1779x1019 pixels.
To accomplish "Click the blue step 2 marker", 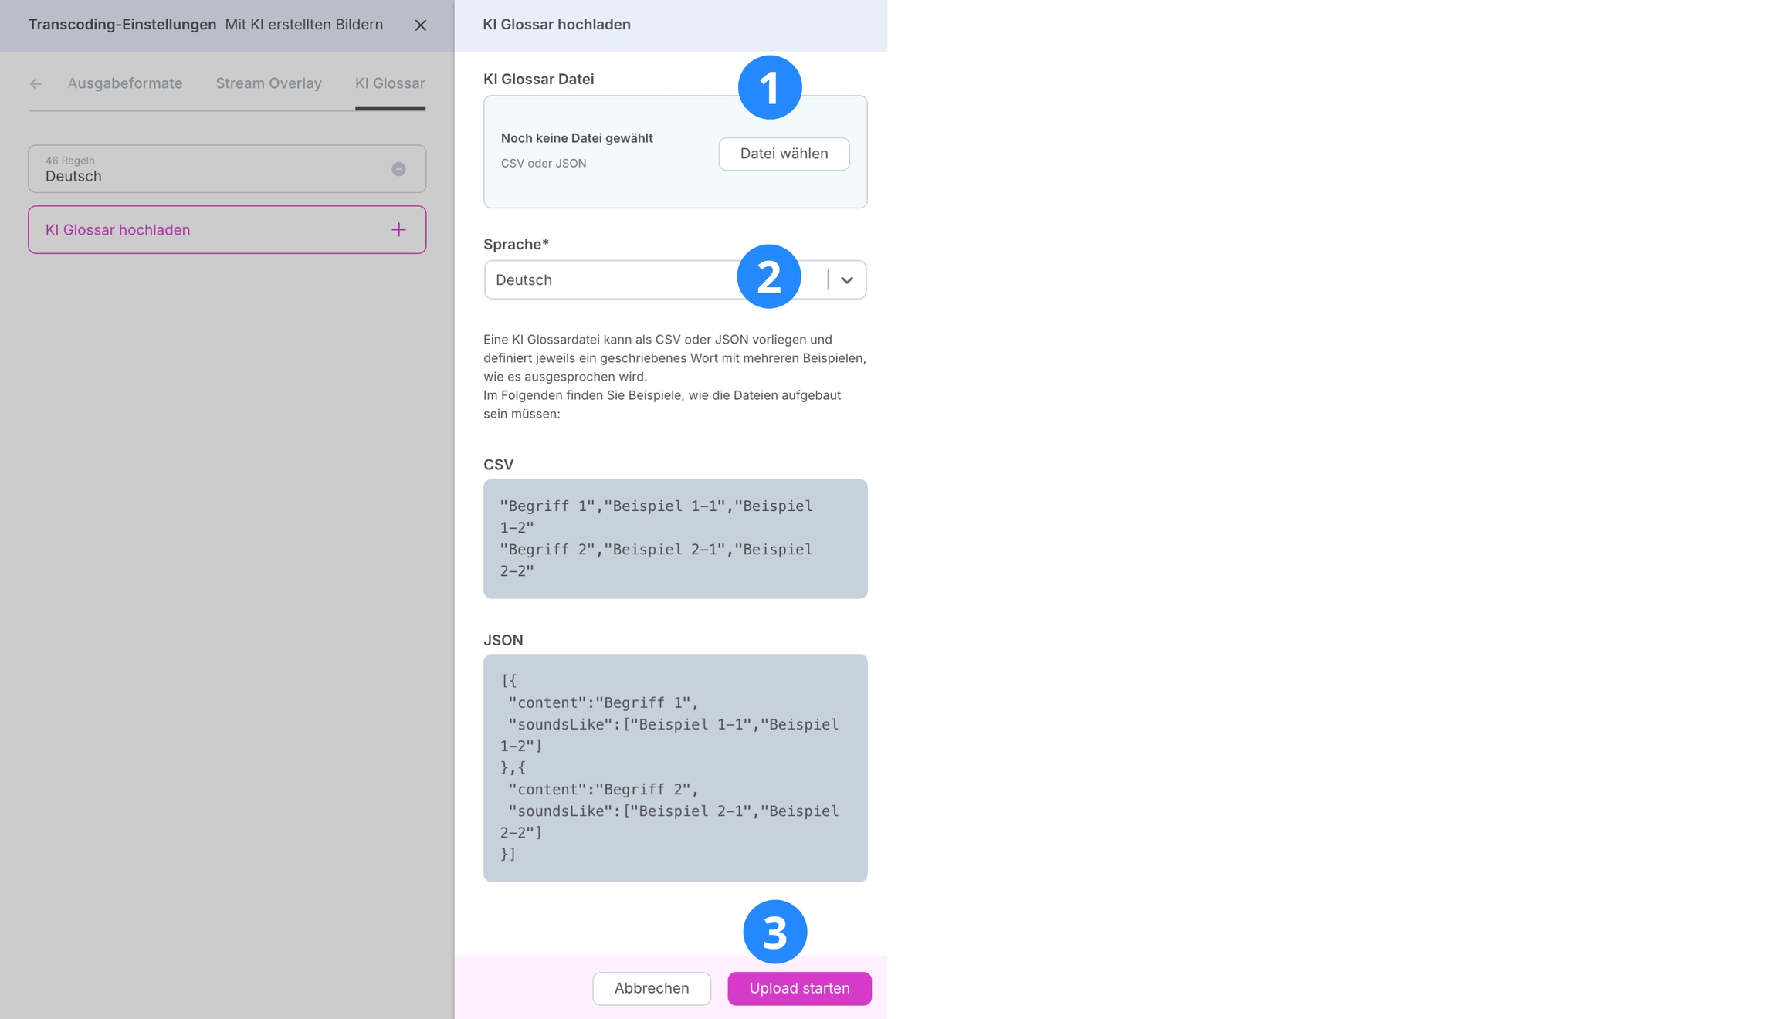I will [768, 276].
